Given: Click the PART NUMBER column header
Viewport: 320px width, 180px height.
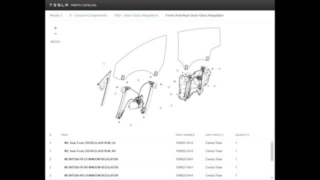Looking at the screenshot, I should [x=185, y=135].
